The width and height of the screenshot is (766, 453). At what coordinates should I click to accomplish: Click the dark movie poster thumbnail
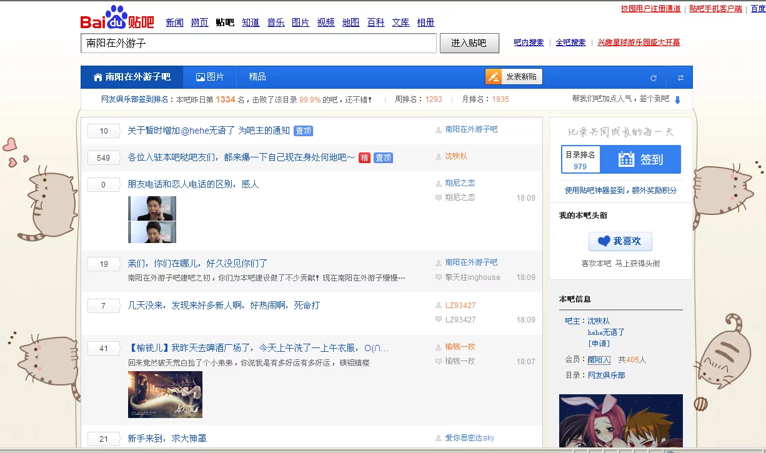tap(165, 394)
